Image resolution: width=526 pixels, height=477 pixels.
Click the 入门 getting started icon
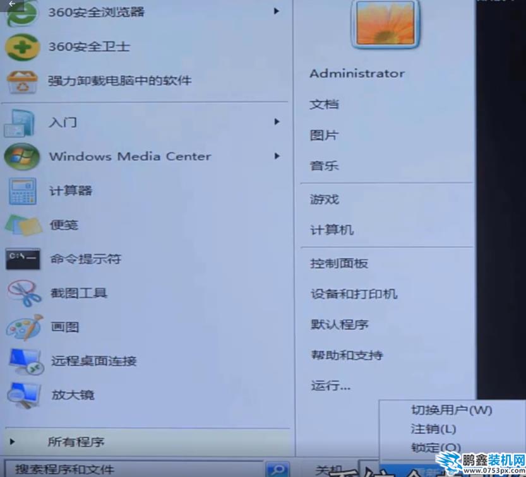coord(20,122)
